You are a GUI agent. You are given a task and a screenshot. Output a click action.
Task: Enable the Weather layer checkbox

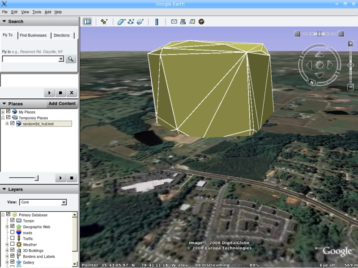pos(13,244)
